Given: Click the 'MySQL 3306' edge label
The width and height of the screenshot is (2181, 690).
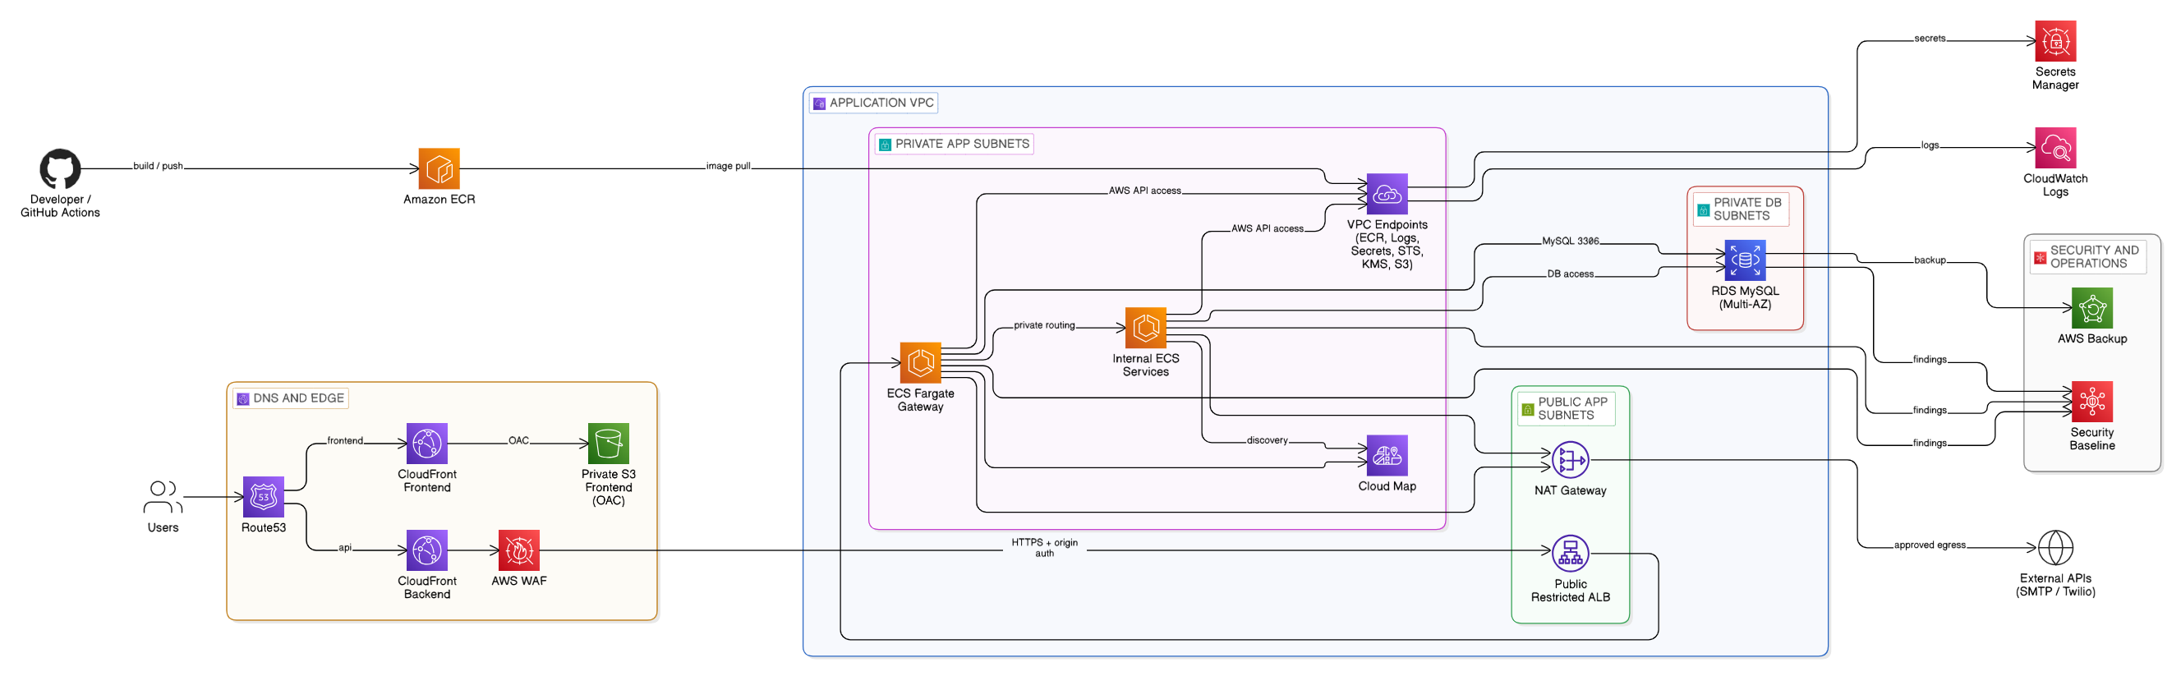Looking at the screenshot, I should coord(1571,241).
